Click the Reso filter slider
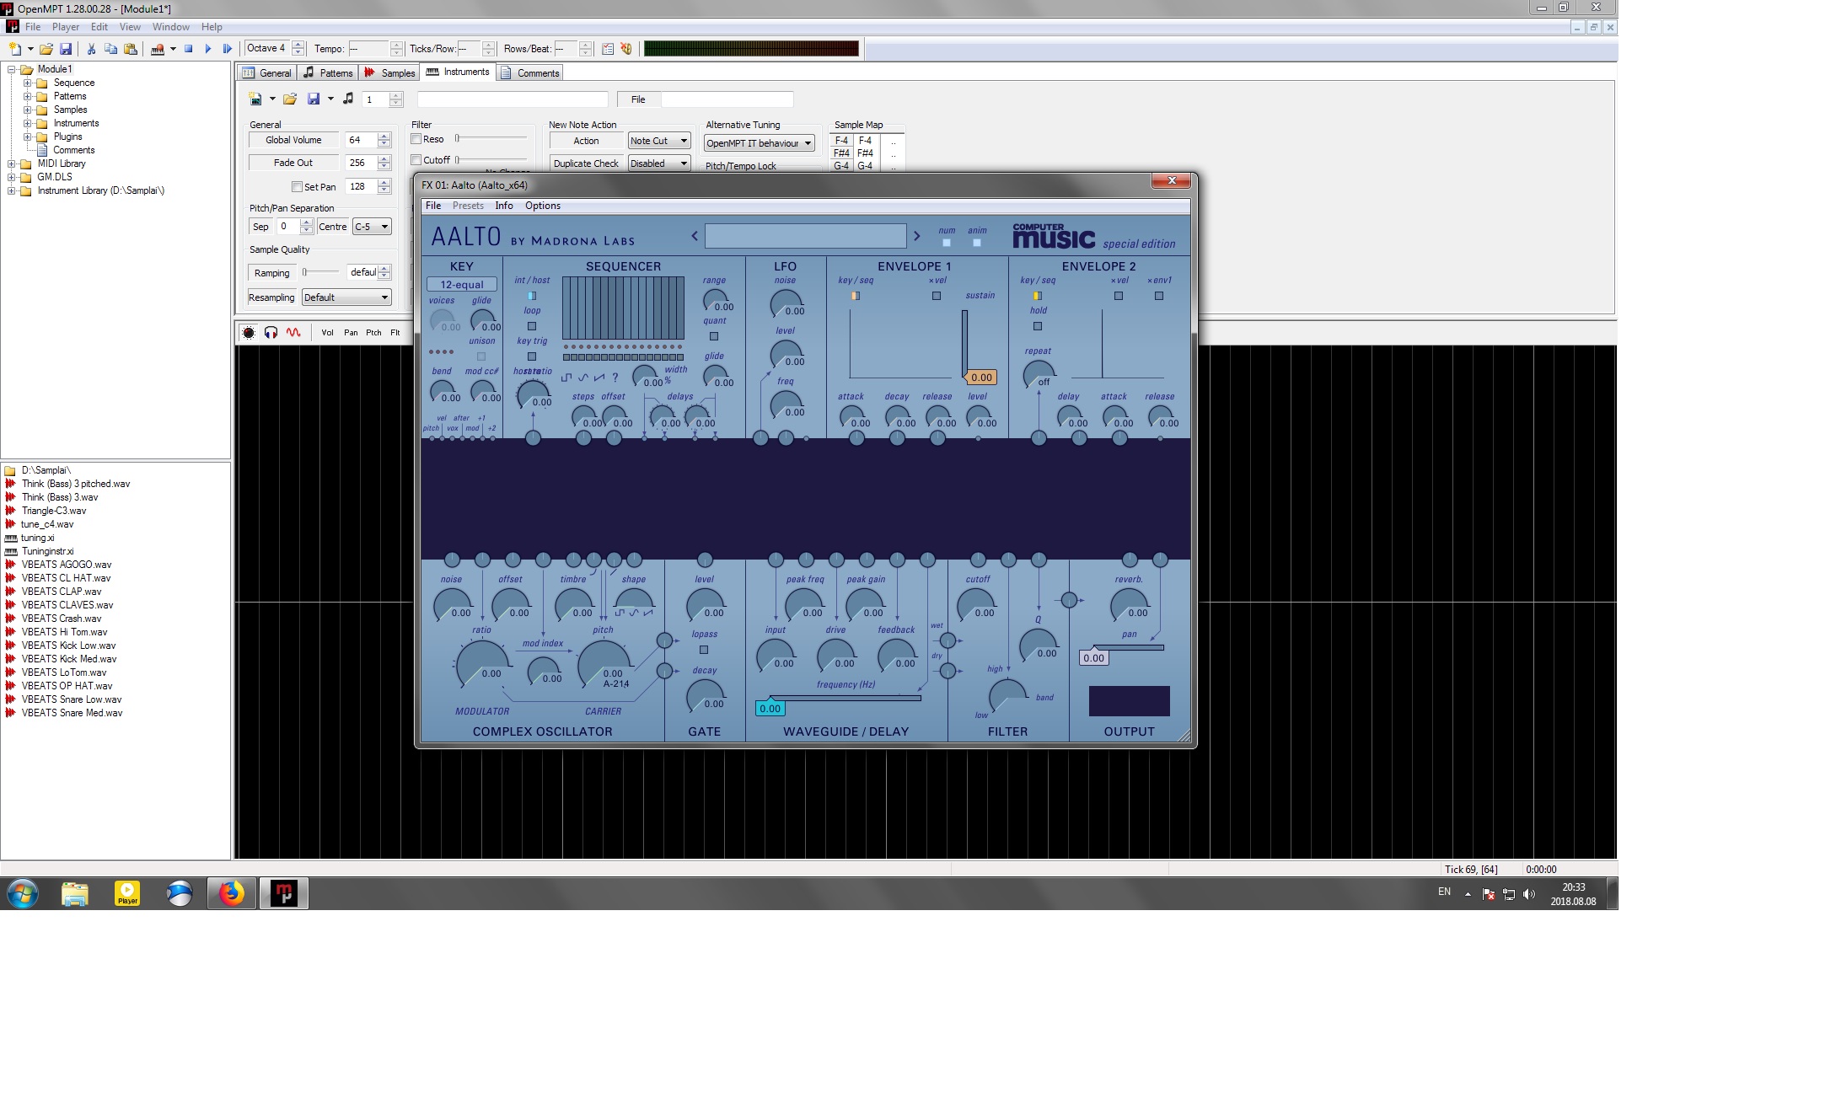Screen dimensions: 1836x1109 (x=491, y=138)
